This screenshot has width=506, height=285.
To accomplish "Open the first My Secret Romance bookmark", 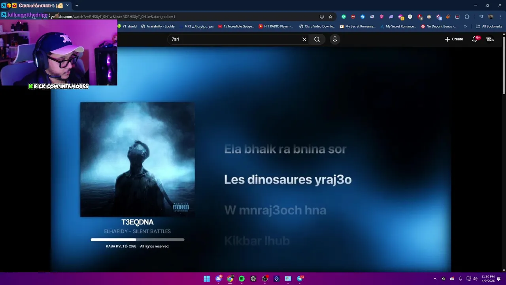I will pos(358,27).
